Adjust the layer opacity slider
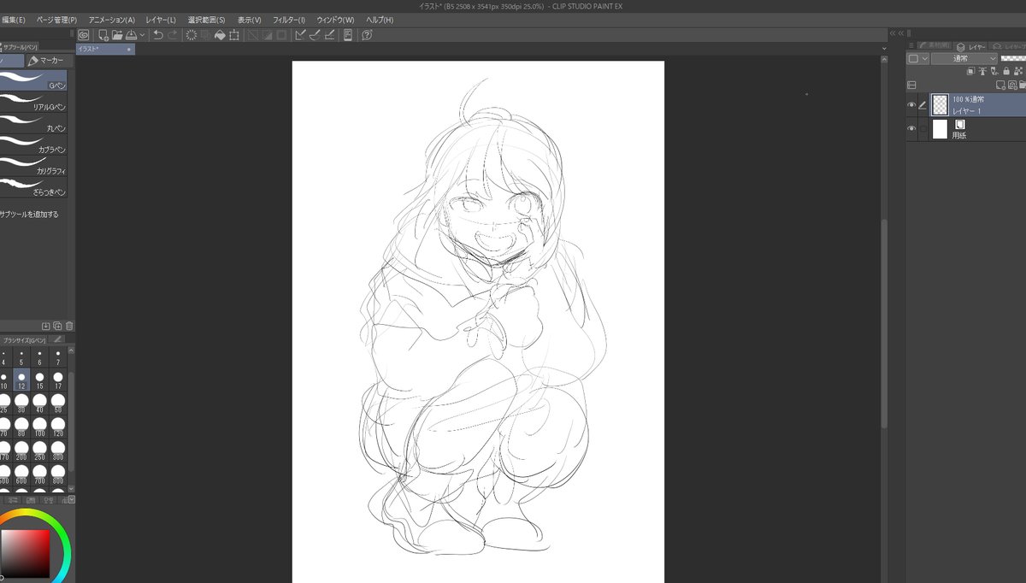Screen dimensions: 1026x583 tap(1013, 58)
